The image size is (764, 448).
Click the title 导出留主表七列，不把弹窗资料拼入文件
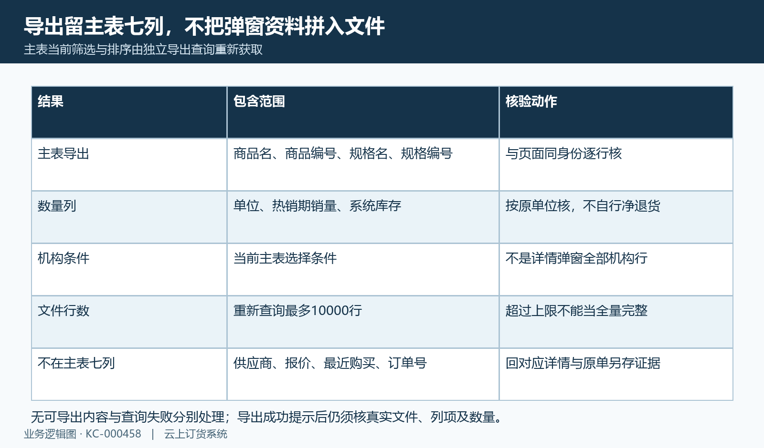pos(204,26)
